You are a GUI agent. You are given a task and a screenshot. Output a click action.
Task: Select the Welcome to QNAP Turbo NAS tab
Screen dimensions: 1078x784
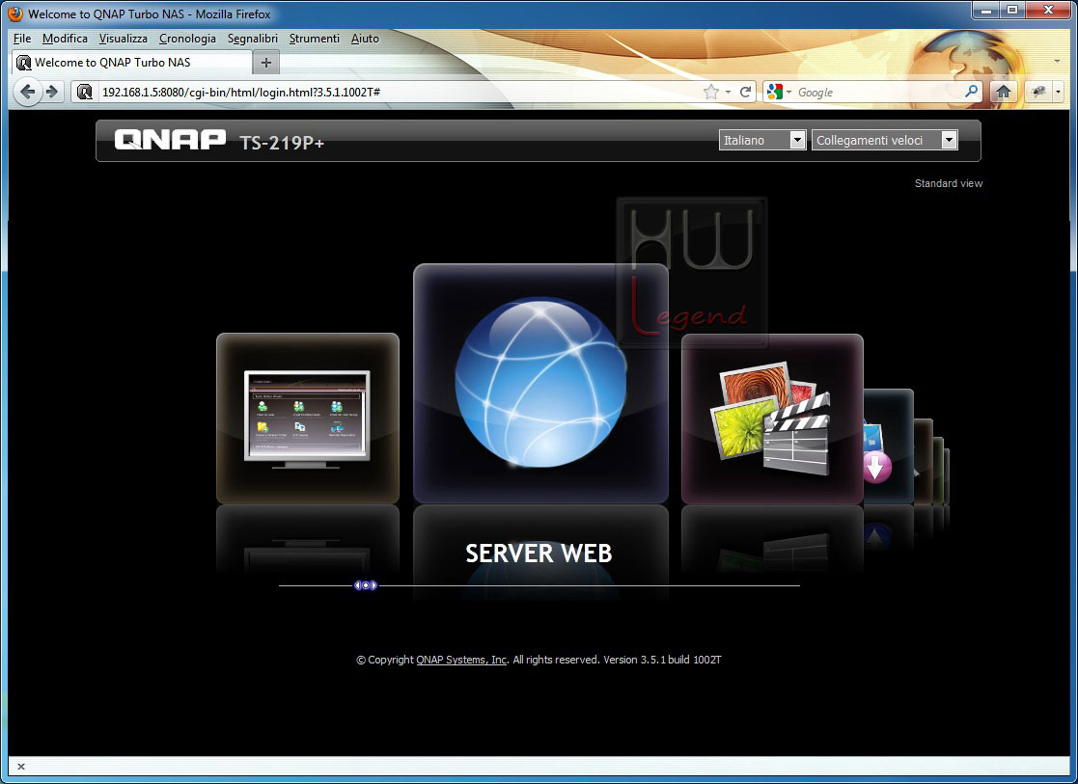pos(132,63)
